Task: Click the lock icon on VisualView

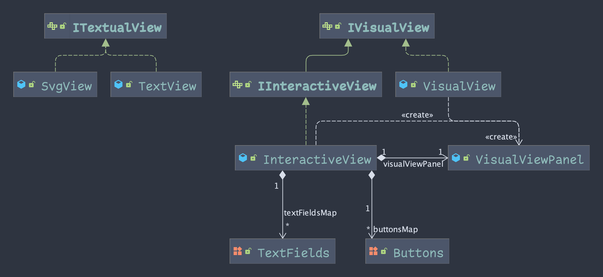Action: [x=414, y=84]
